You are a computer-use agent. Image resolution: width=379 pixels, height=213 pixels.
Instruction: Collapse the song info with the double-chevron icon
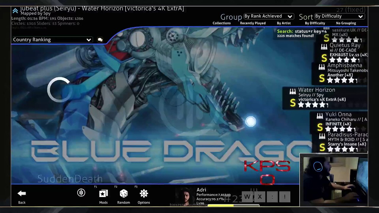(15, 11)
